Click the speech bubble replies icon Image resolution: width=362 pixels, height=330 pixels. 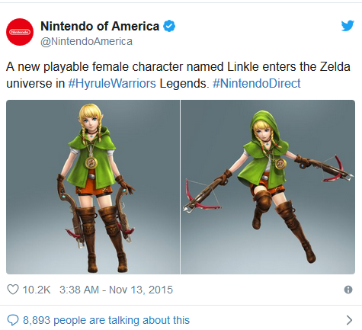click(x=13, y=320)
